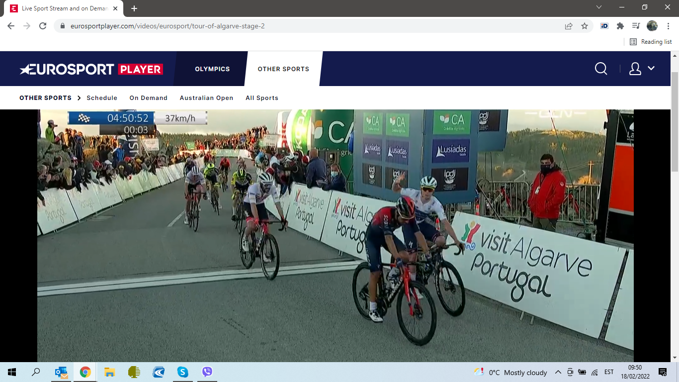Click the share page icon
Viewport: 679px width, 382px height.
tap(569, 26)
